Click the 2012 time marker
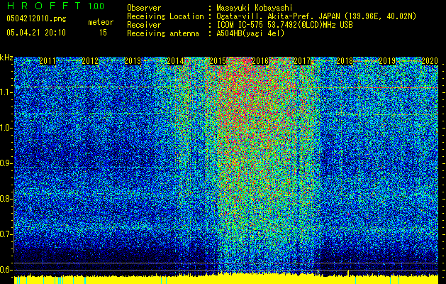Image resolution: width=446 pixels, height=284 pixels. [90, 61]
